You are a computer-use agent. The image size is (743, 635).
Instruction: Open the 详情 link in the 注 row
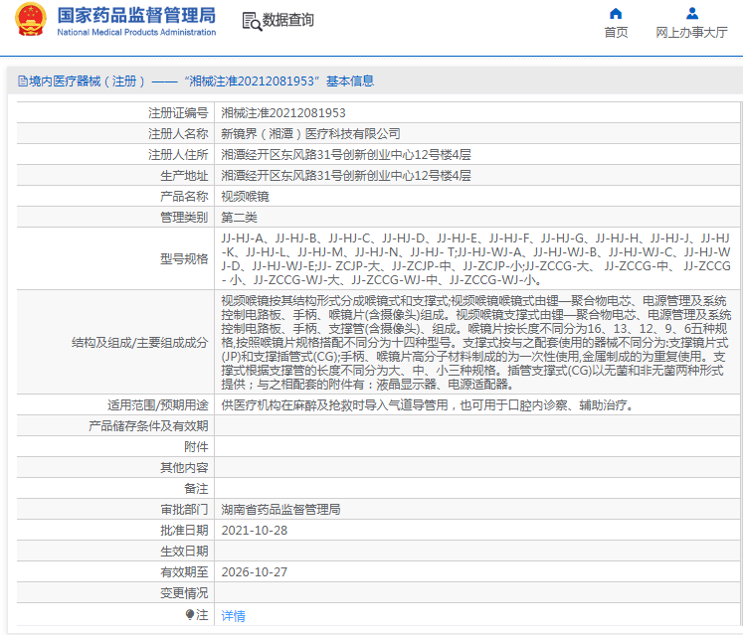click(x=233, y=616)
